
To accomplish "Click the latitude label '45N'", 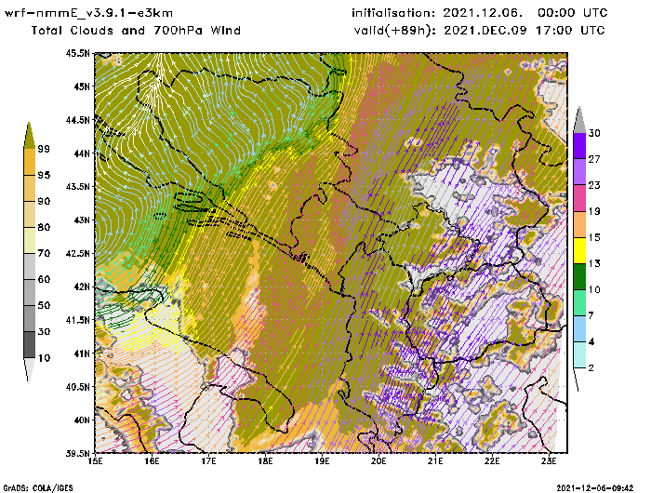I will click(82, 87).
